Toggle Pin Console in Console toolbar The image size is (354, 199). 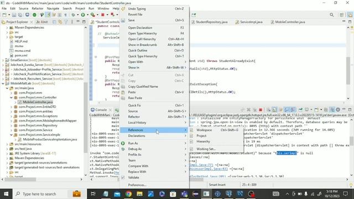point(300,109)
